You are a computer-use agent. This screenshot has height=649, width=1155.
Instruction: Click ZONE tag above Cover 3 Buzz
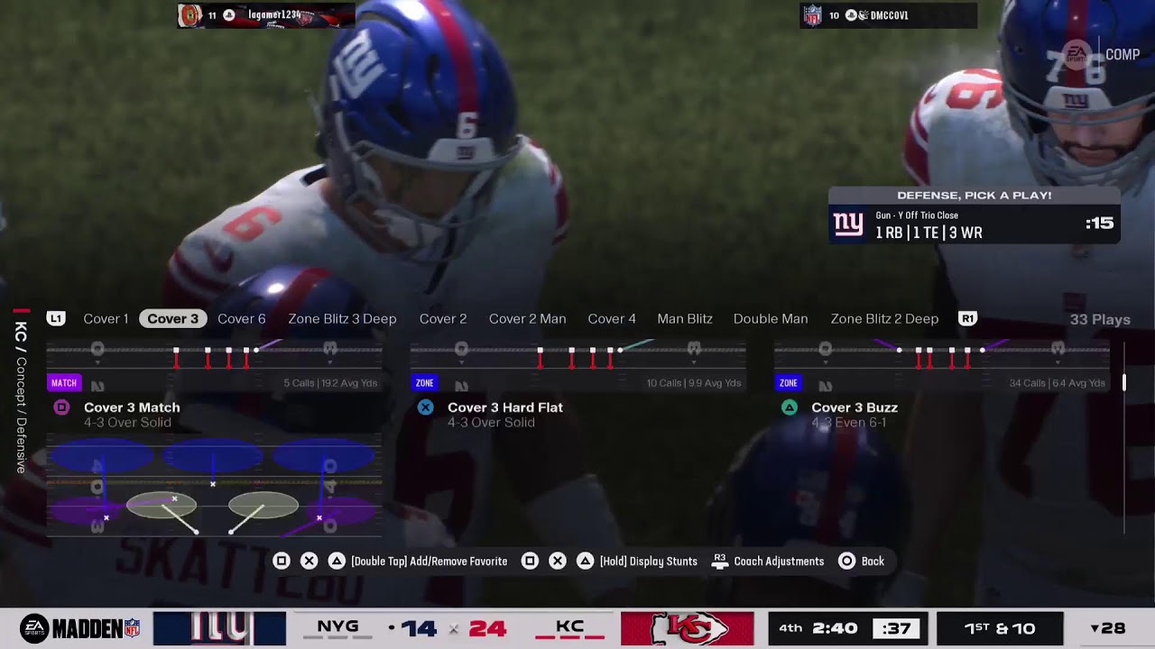coord(788,383)
